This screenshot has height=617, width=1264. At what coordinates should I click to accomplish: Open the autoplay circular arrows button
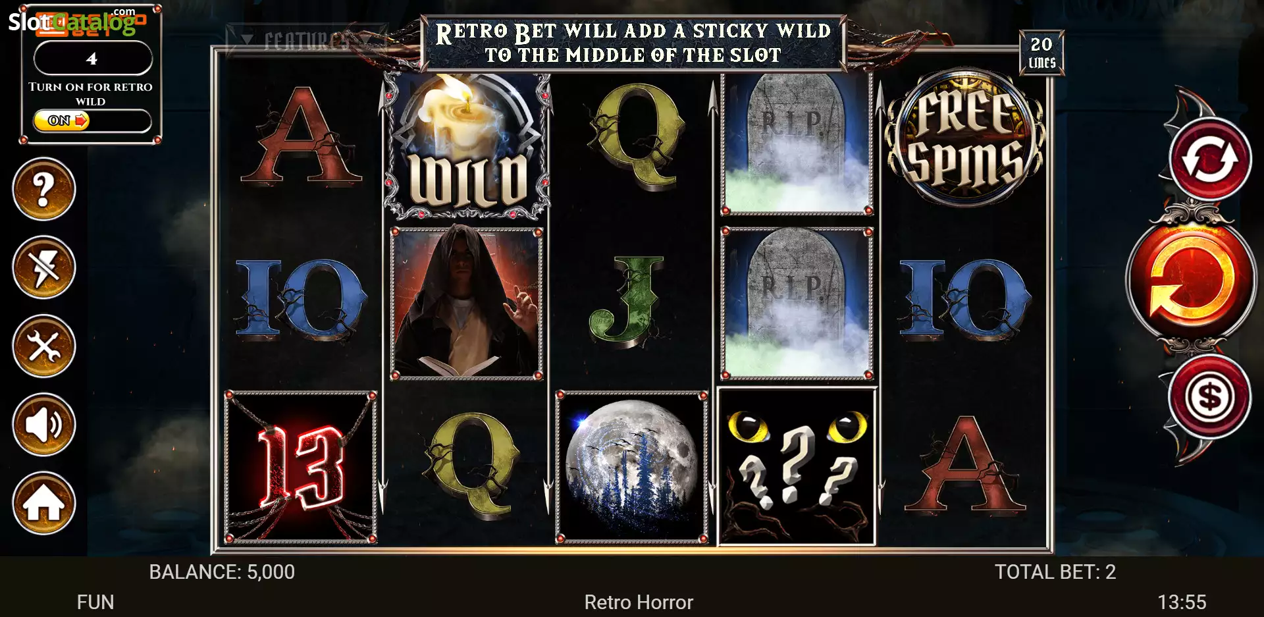point(1210,160)
